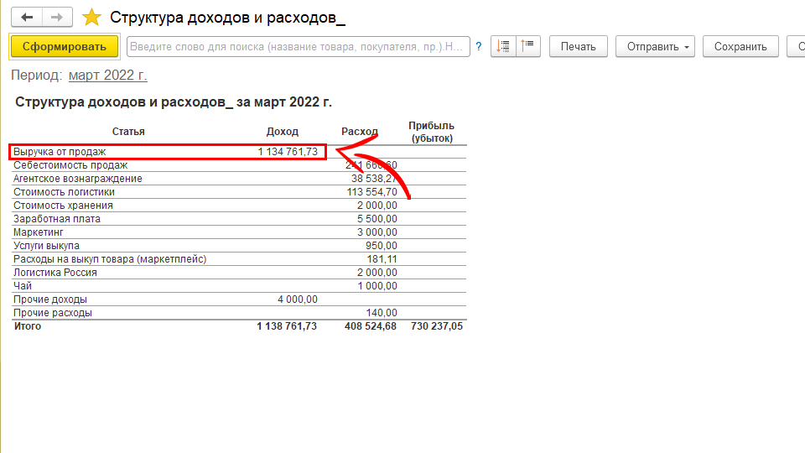
Task: Select the Агентское вознаграждение row
Action: point(77,179)
